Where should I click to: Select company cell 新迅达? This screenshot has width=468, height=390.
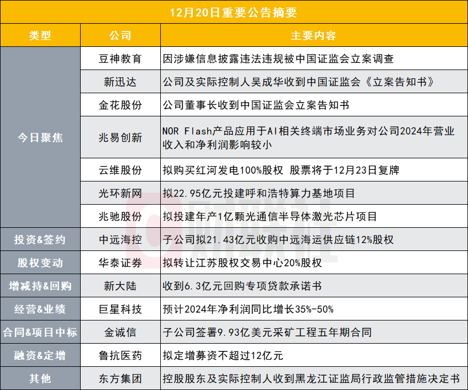click(x=120, y=82)
